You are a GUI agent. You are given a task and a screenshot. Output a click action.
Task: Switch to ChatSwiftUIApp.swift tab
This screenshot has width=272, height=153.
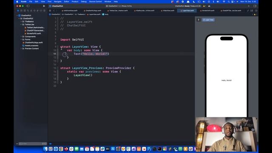click(92, 11)
